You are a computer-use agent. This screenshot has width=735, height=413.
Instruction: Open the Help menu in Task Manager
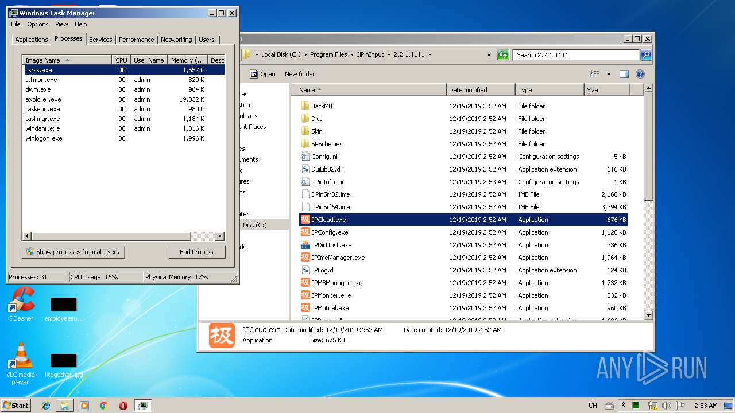(x=81, y=24)
